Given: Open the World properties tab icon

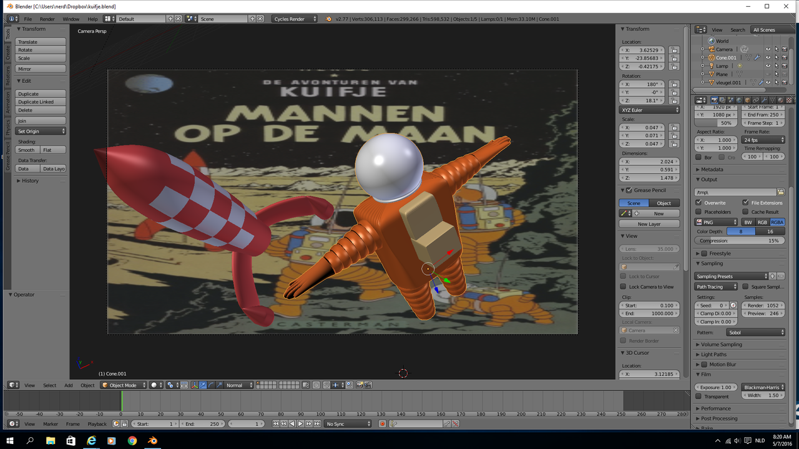Looking at the screenshot, I should click(x=739, y=100).
